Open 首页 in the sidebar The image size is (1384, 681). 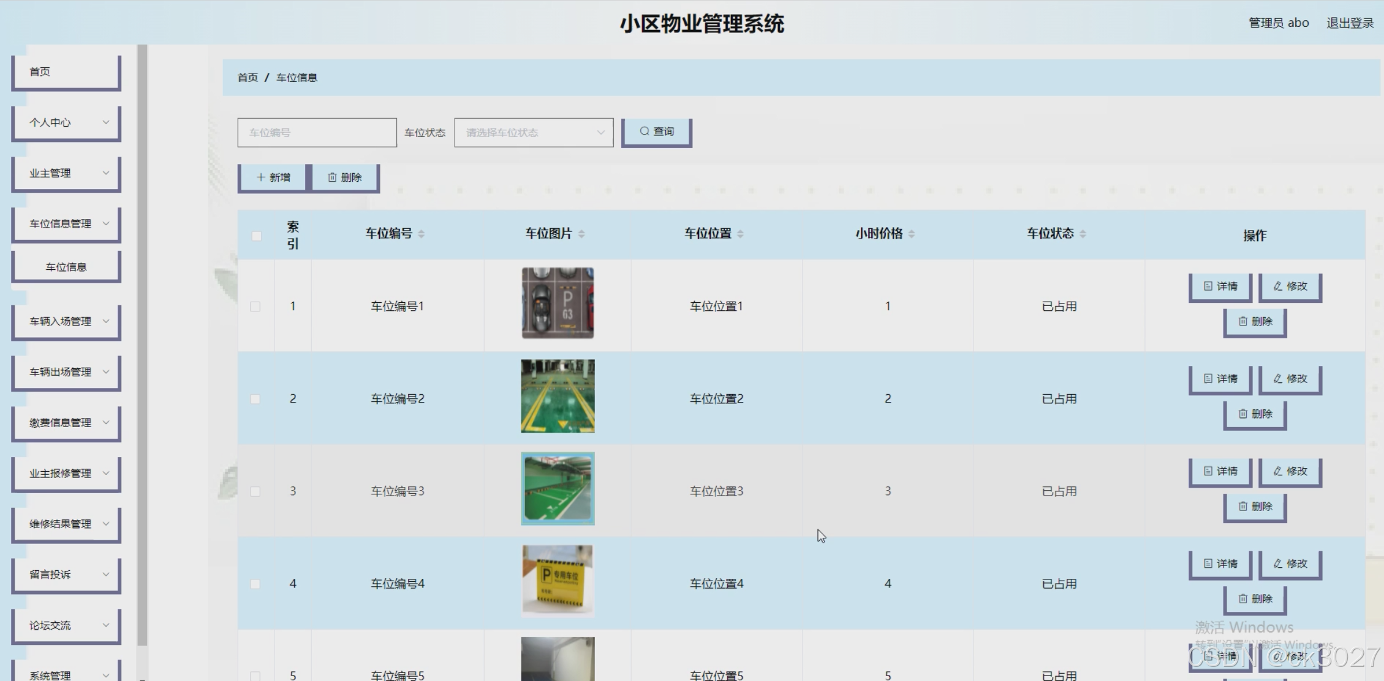pos(66,72)
